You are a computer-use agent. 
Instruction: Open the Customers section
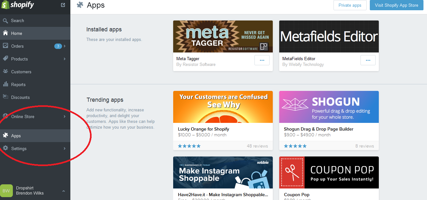click(35, 72)
